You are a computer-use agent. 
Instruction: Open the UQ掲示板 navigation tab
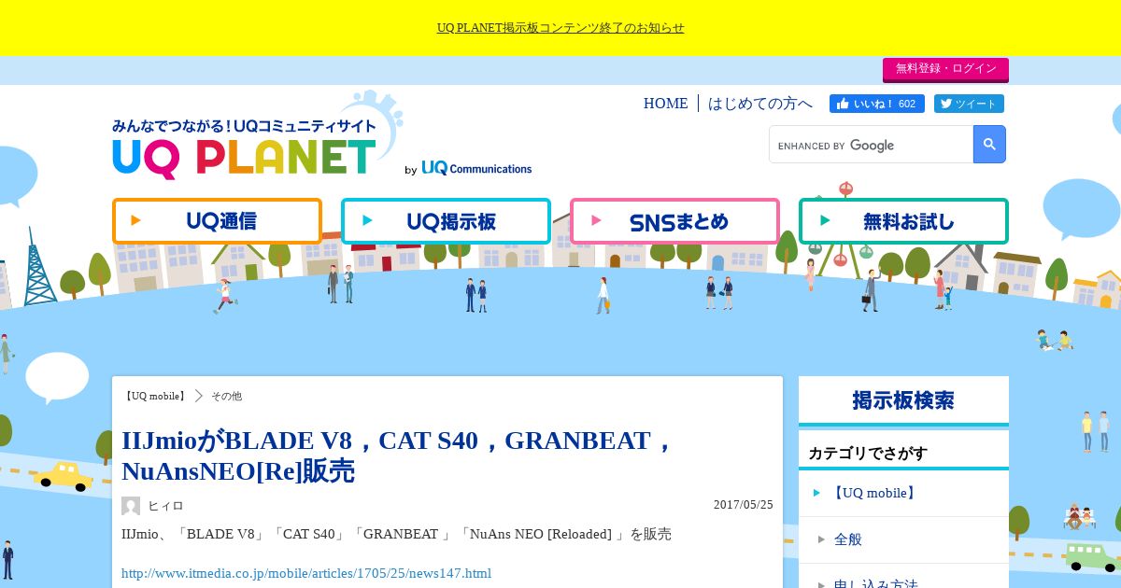click(x=446, y=221)
